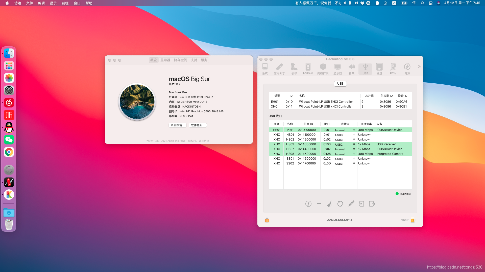Change connector type for HS03 row
The height and width of the screenshot is (272, 485).
345,144
